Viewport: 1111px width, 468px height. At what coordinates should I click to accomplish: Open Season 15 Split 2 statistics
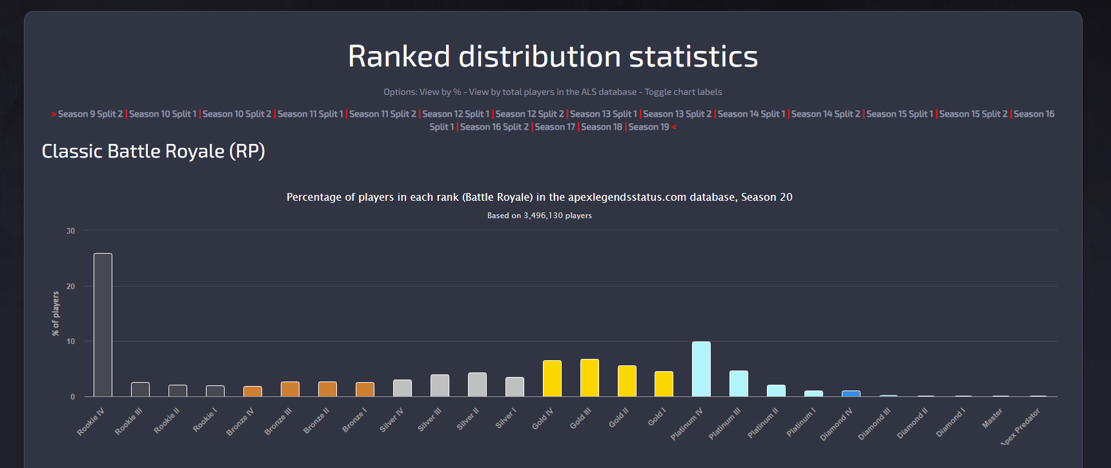click(973, 114)
